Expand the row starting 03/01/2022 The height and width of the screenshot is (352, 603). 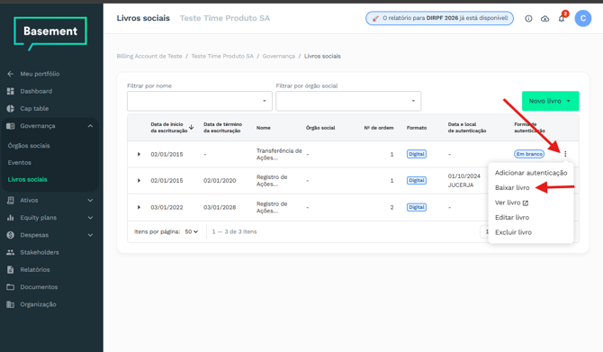(x=139, y=207)
